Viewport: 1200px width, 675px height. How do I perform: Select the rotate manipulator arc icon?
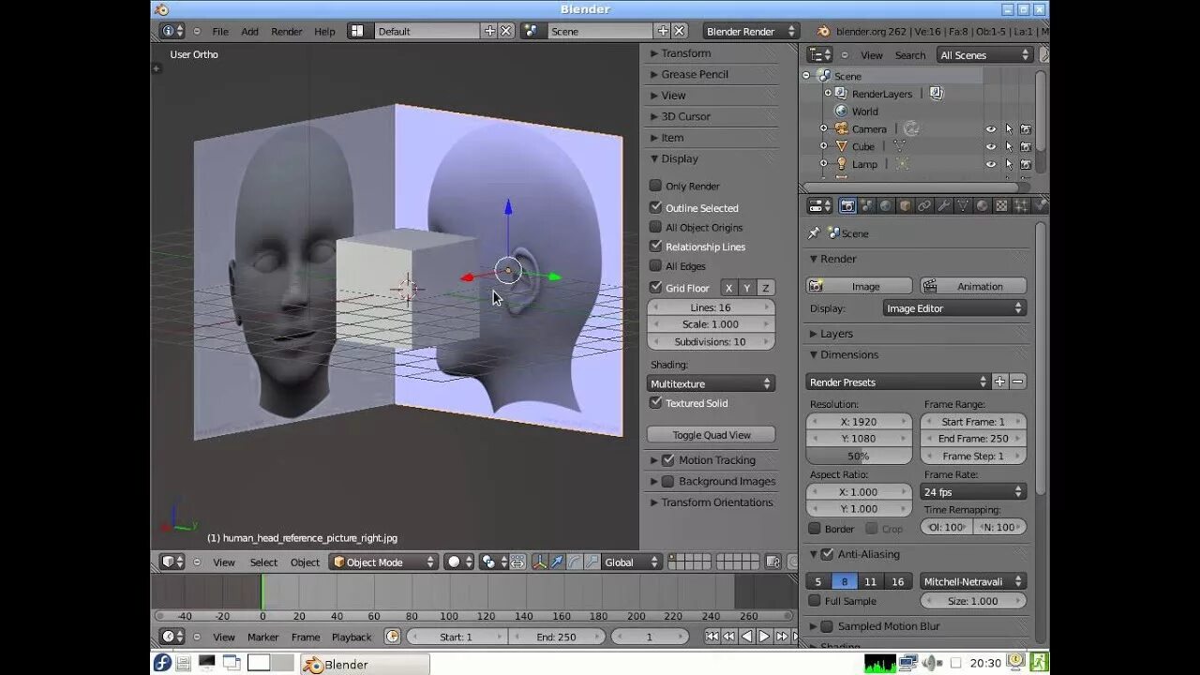point(574,562)
